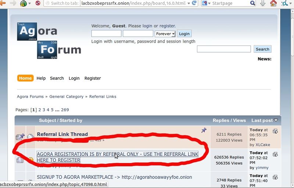Screen dimensions: 294x188
Task: Click the forum search text field
Action: pos(223,49)
